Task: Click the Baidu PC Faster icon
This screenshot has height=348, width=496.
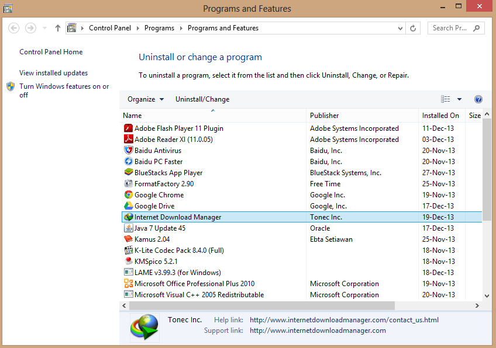Action: [128, 161]
